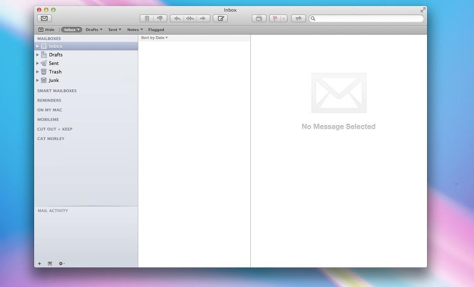
Task: Click the Archive box toolbar icon
Action: [x=259, y=18]
